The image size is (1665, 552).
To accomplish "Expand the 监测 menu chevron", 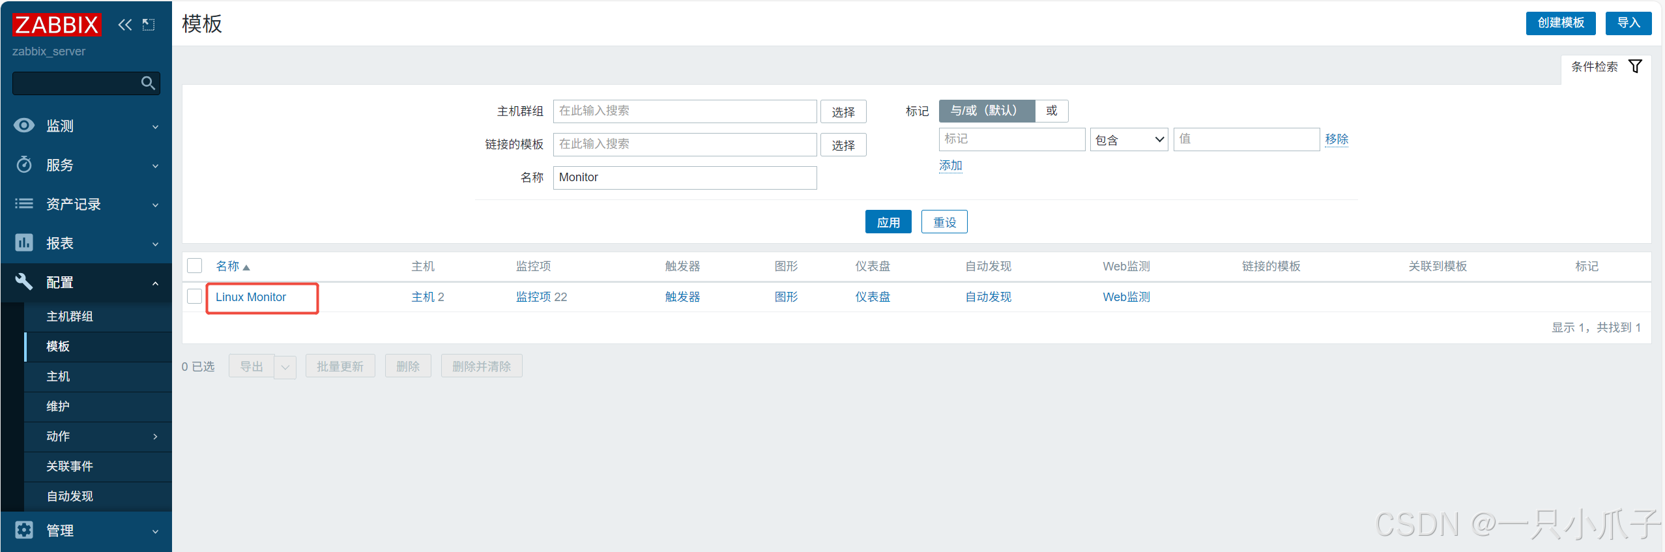I will coord(155,126).
